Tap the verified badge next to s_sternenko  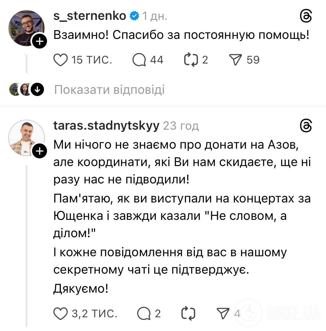coord(134,16)
